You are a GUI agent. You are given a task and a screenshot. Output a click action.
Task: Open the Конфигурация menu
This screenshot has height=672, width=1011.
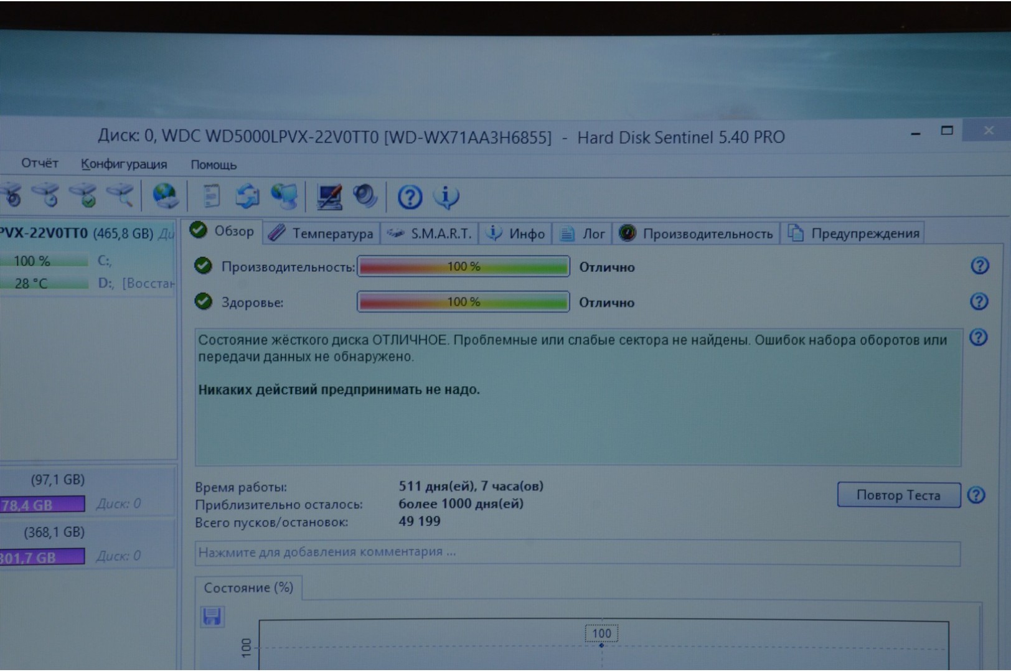pos(124,164)
